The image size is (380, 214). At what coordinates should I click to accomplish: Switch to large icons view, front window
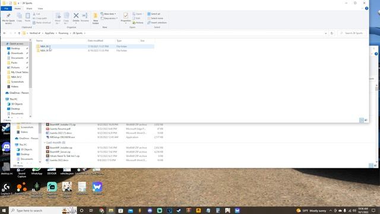366,120
